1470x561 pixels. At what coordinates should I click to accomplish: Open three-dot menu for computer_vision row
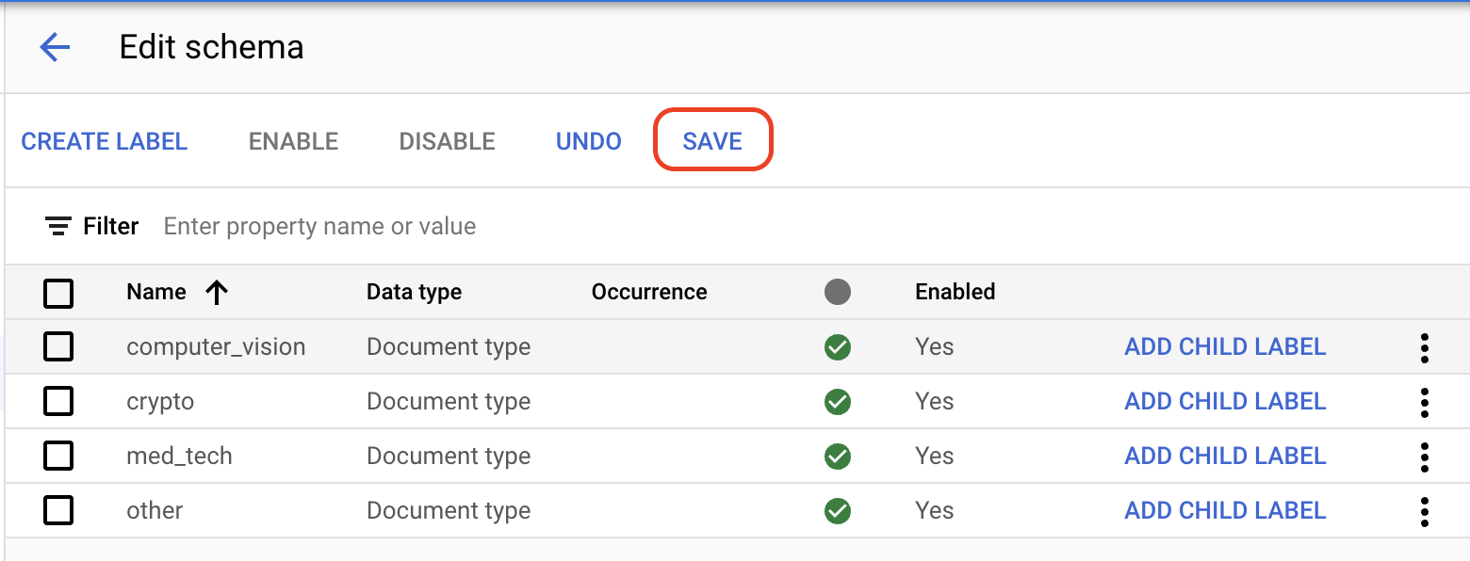point(1424,347)
